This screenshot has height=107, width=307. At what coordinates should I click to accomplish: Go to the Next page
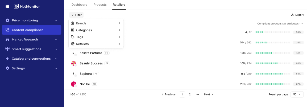209,94
